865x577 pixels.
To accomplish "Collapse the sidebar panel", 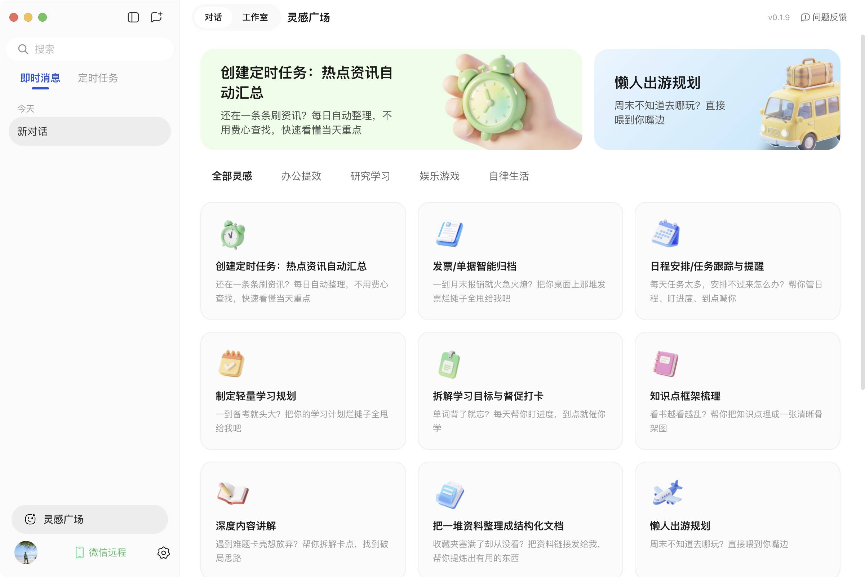I will point(133,17).
